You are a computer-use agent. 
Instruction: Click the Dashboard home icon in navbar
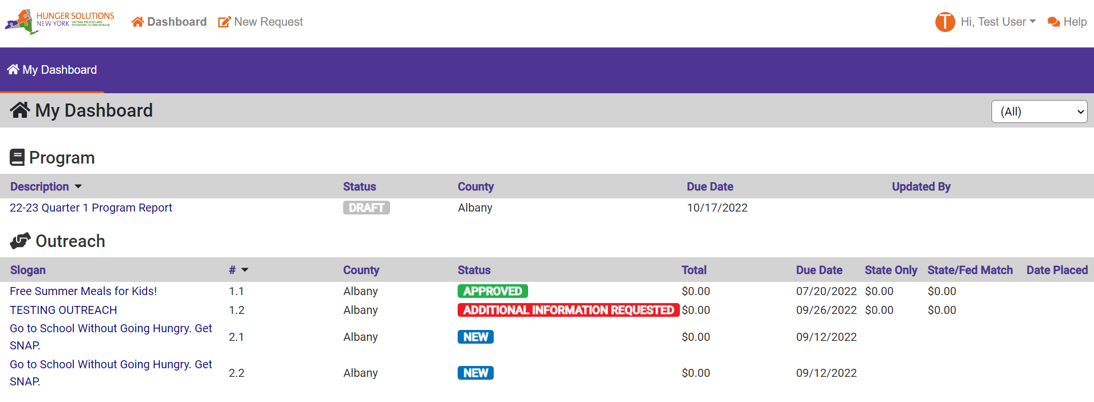[137, 22]
